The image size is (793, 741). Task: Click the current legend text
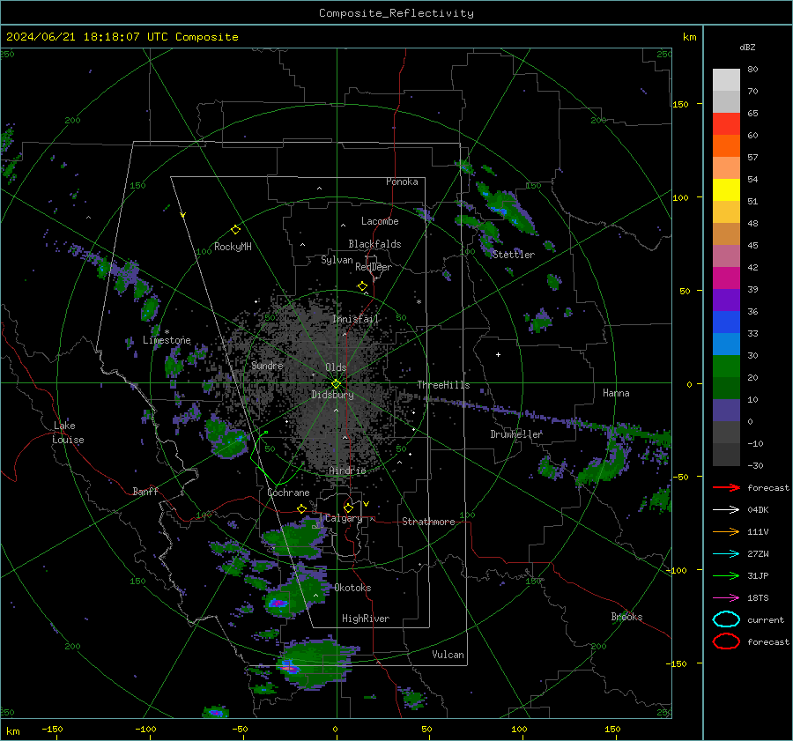coord(766,619)
